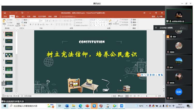This screenshot has height=110, width=194.
Task: Select the oval shape in shapes gallery
Action: coord(104,20)
